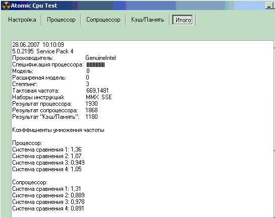Switch to the Процессор tab
This screenshot has width=275, height=218.
coord(61,20)
